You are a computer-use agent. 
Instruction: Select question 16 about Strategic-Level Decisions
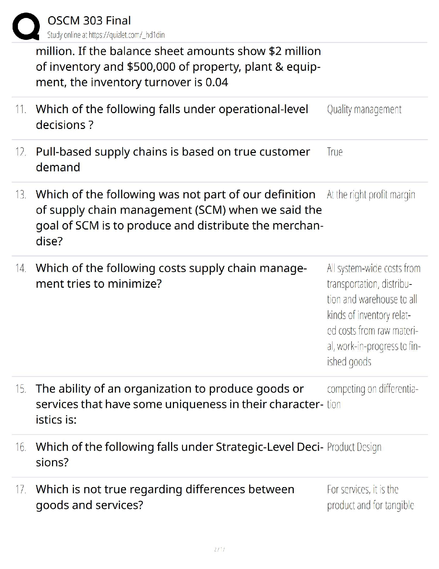(x=179, y=454)
